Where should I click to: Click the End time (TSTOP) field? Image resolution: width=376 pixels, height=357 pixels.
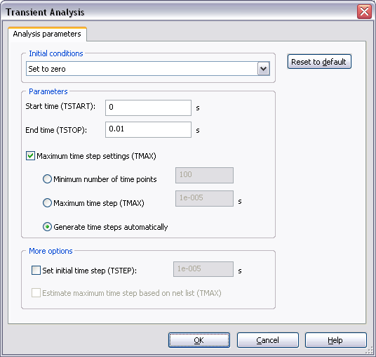148,130
